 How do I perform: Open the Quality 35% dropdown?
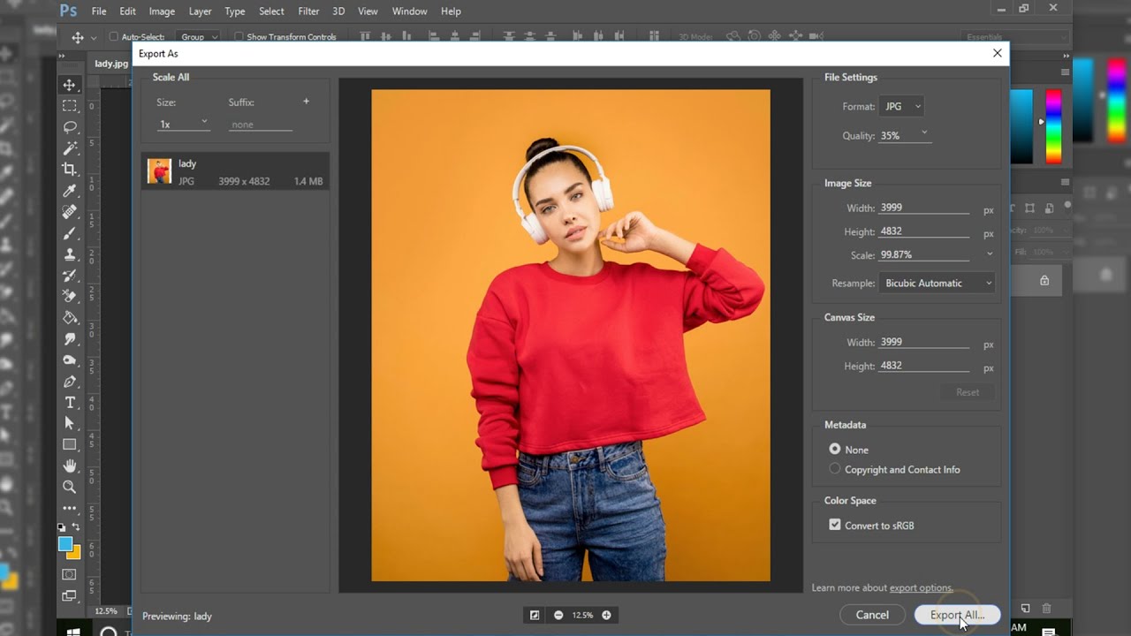coord(905,136)
